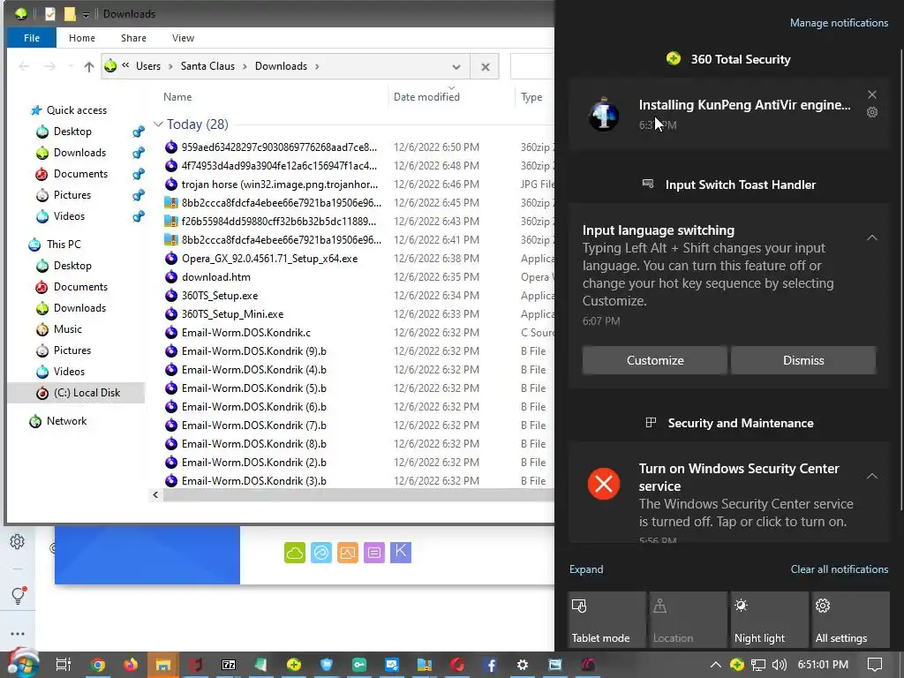Image resolution: width=904 pixels, height=678 pixels.
Task: Click the Customize button
Action: pos(655,360)
